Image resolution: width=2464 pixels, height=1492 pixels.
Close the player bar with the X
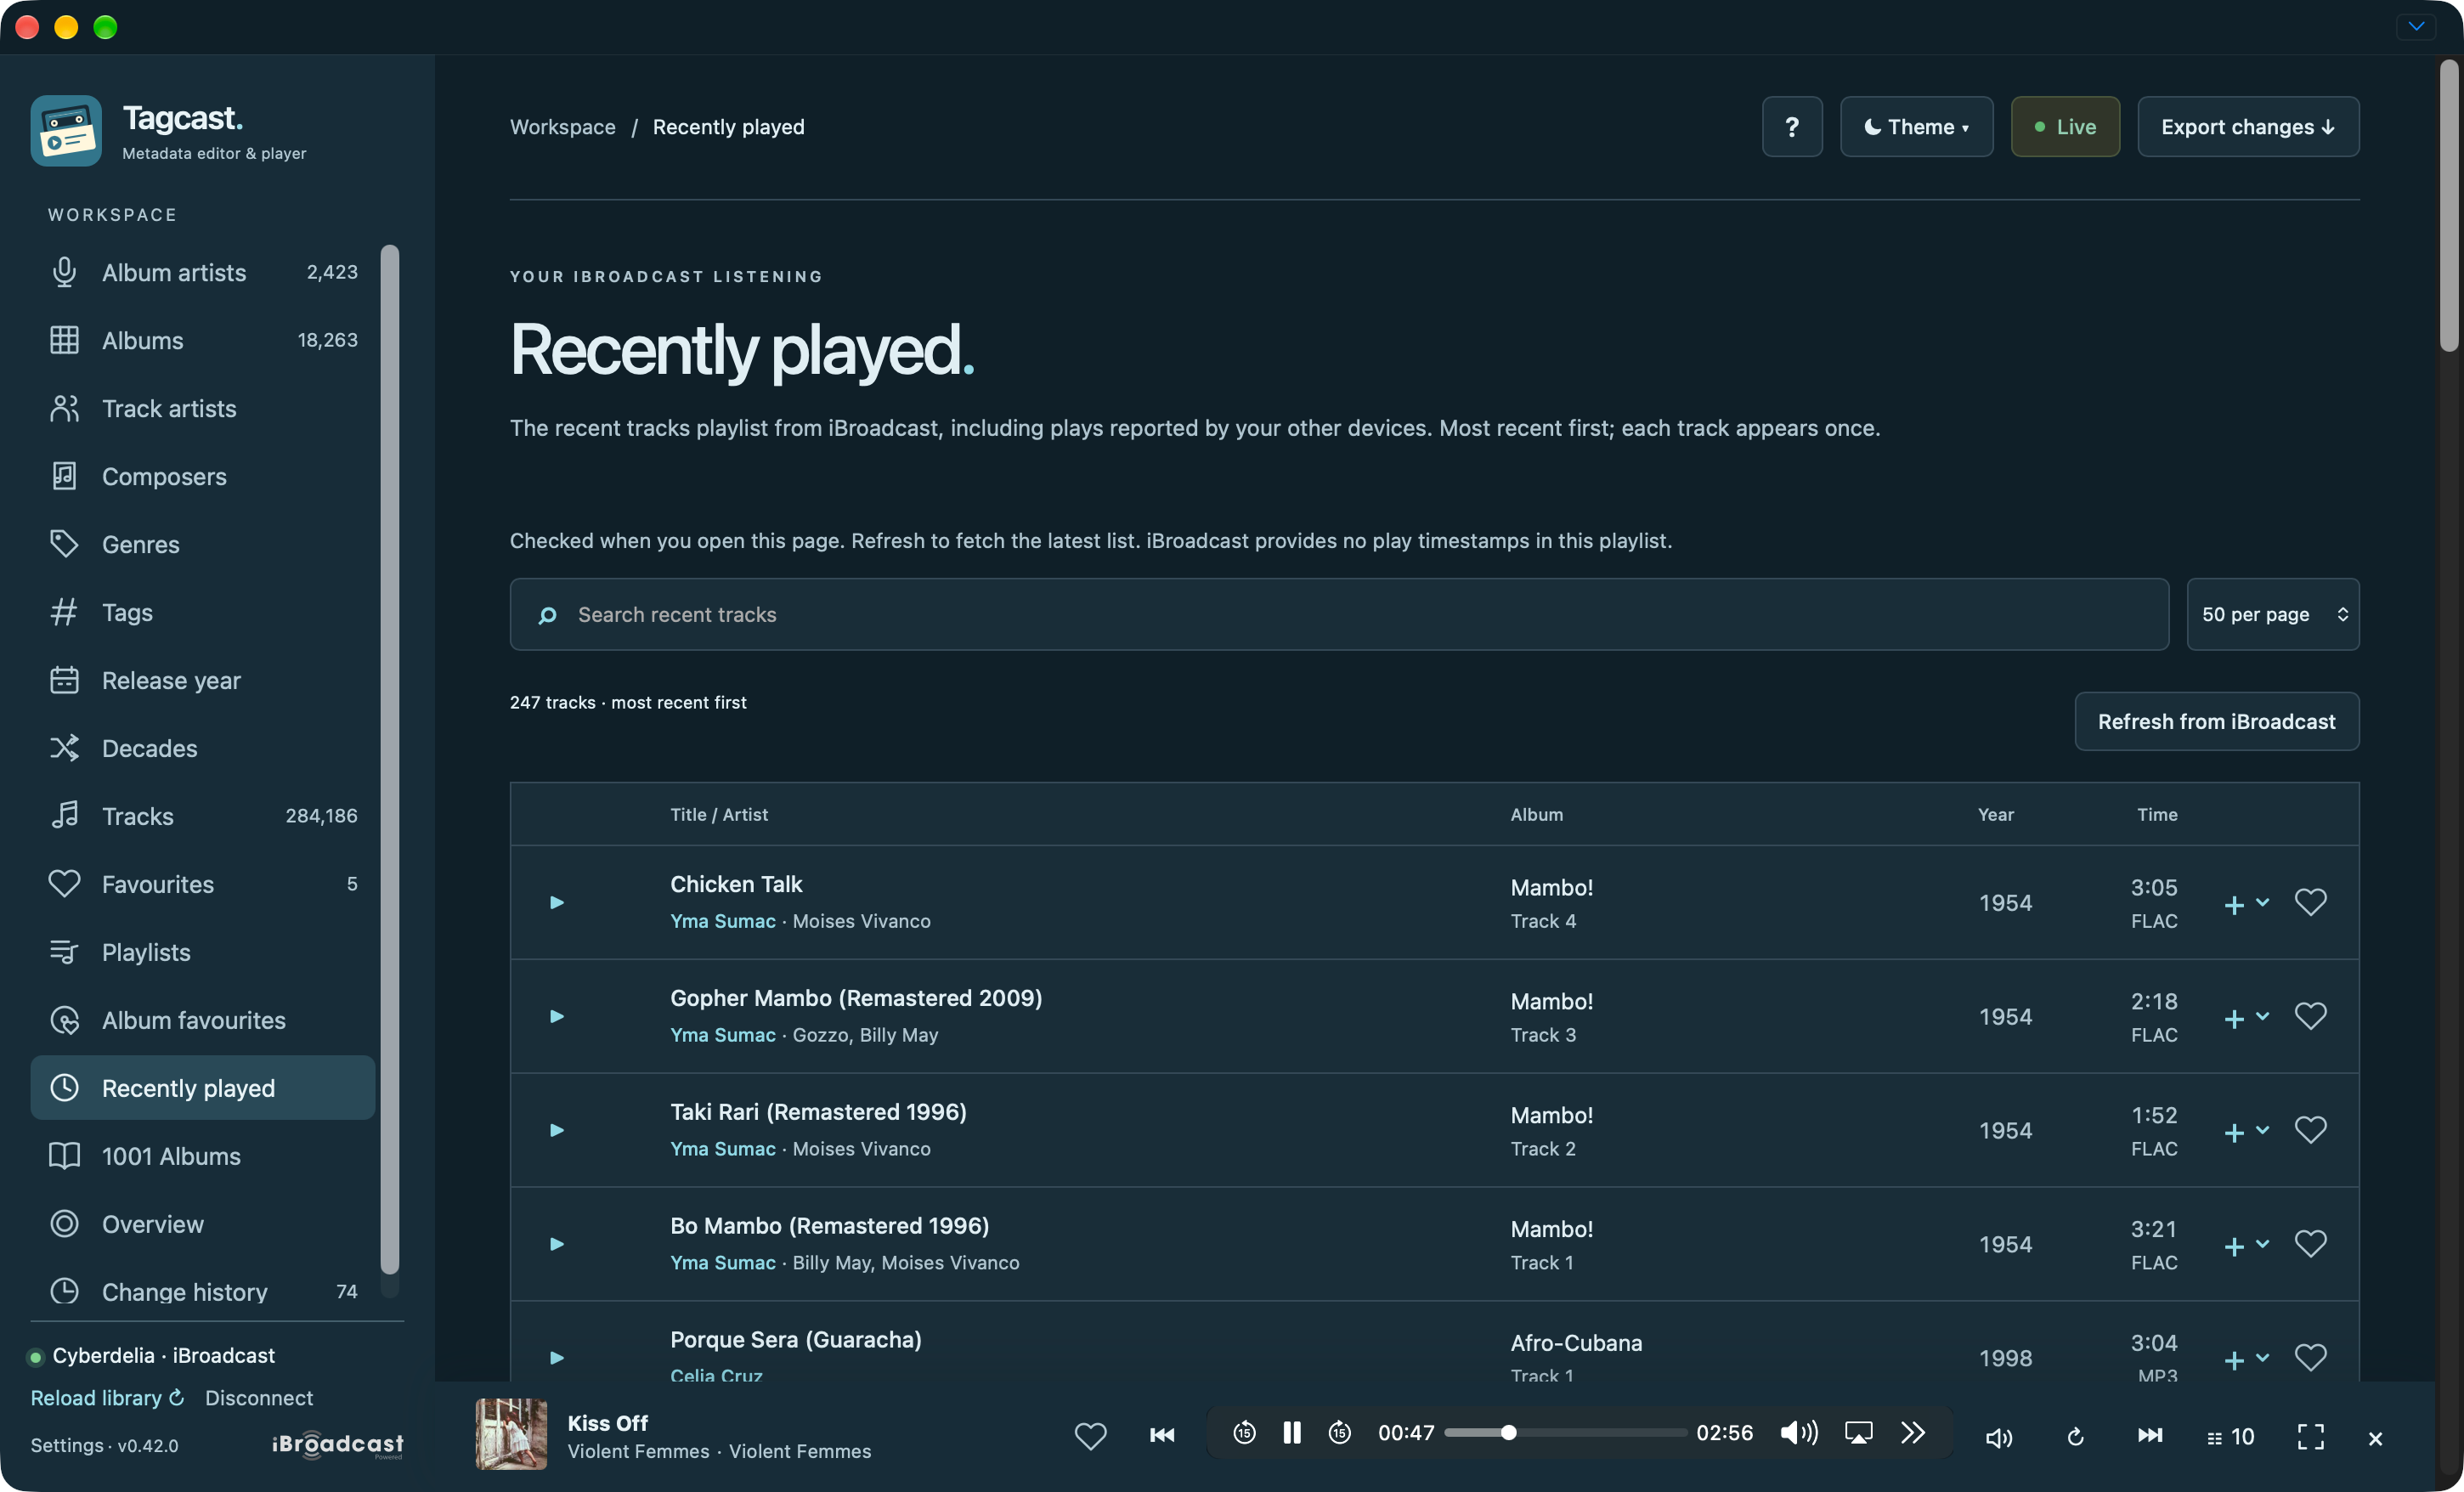tap(2375, 1439)
